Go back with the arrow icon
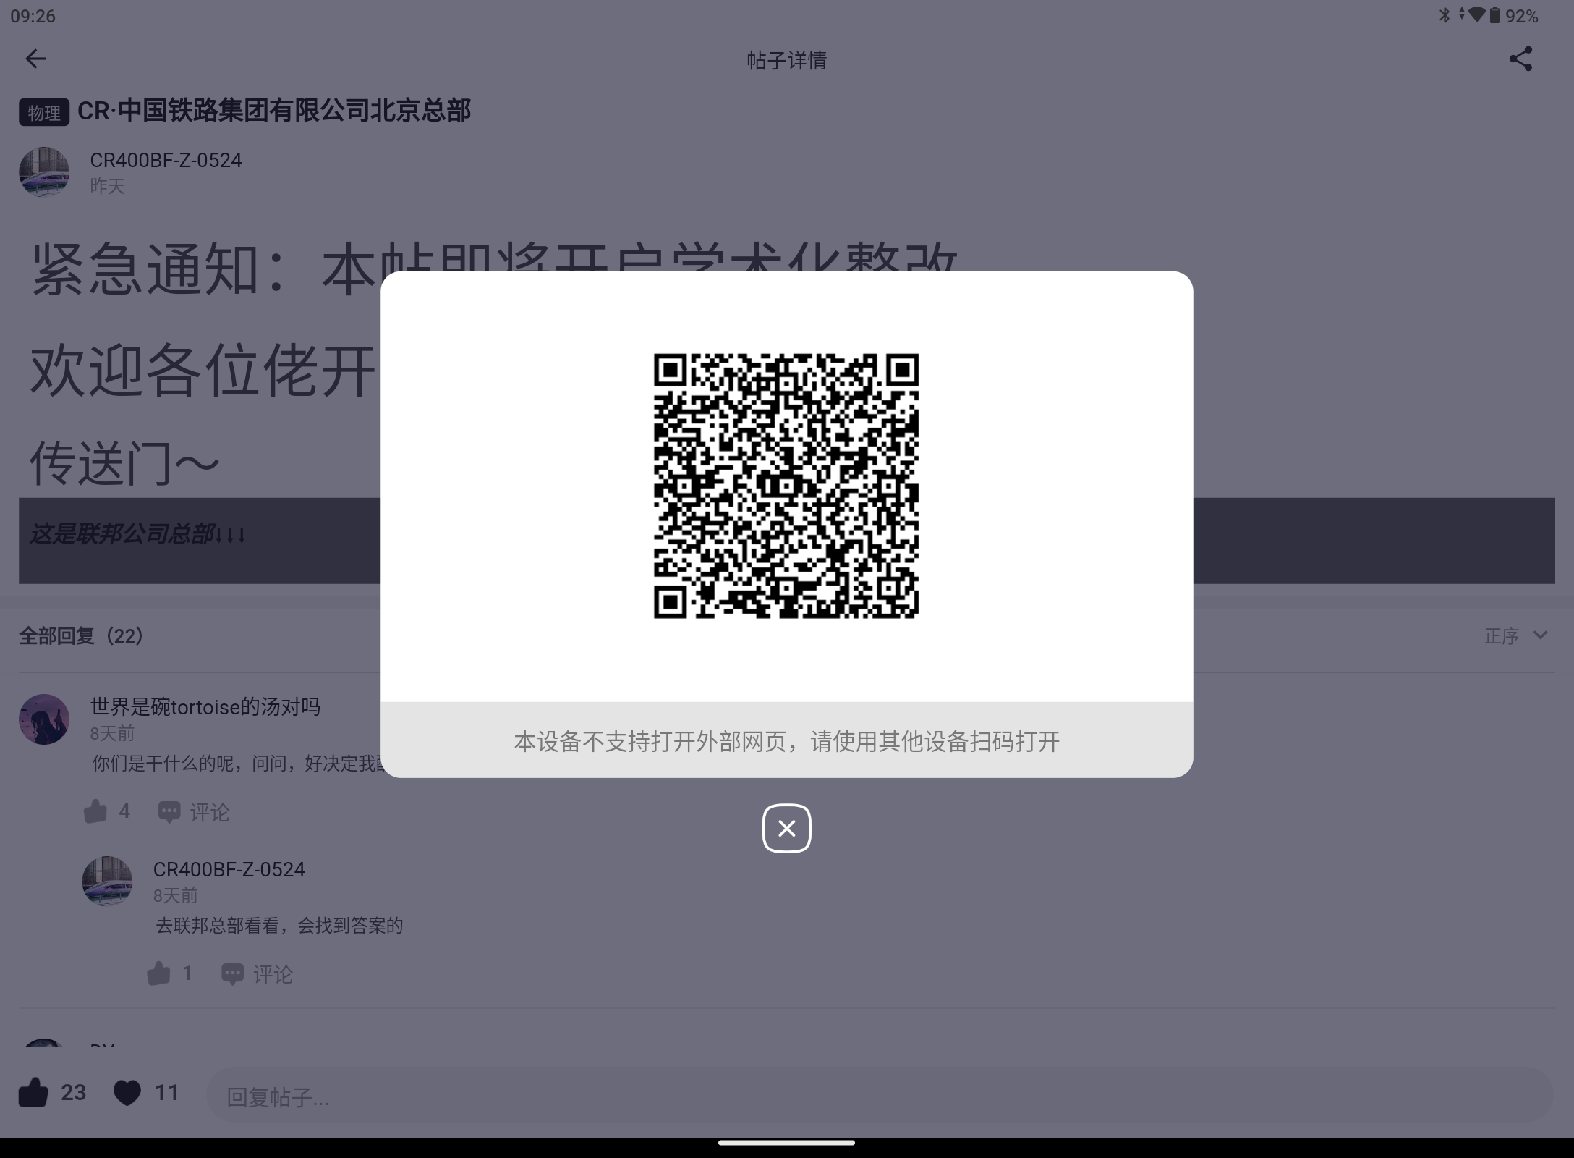 coord(35,59)
